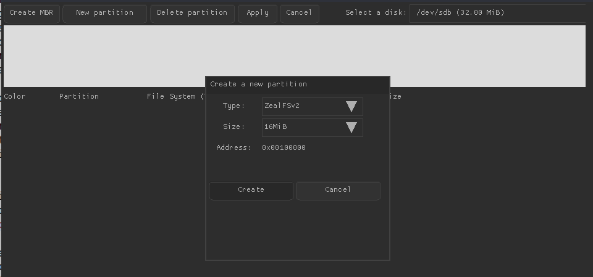This screenshot has height=277, width=593.
Task: Click the File System column header
Action: [173, 96]
